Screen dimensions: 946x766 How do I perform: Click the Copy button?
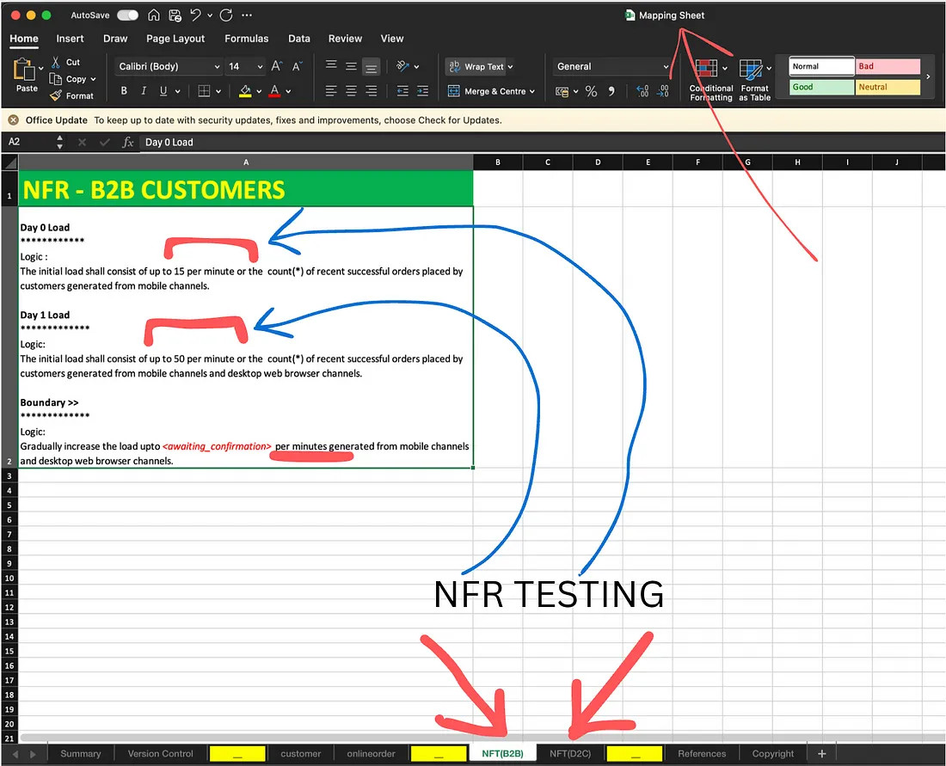pos(68,79)
